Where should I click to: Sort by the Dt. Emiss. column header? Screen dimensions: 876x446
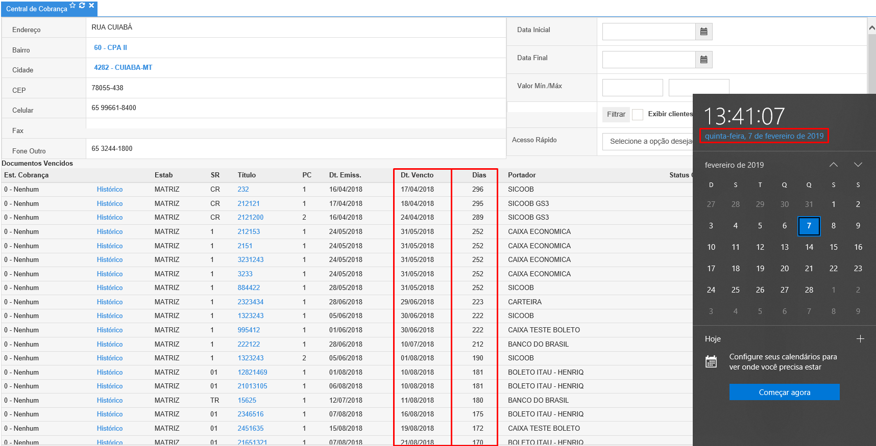tap(345, 175)
